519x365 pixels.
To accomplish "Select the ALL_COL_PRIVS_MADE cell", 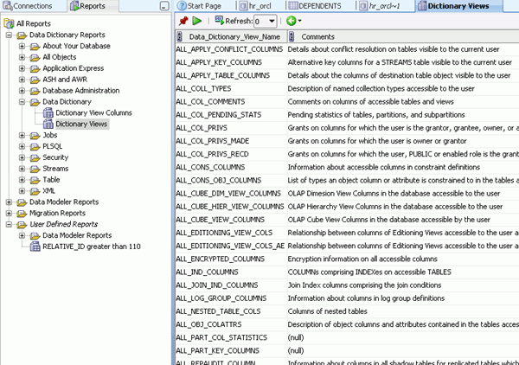I will pyautogui.click(x=231, y=141).
